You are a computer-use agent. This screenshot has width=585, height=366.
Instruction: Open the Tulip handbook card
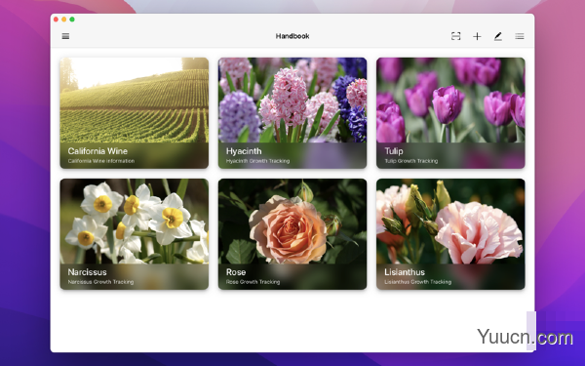tap(450, 113)
